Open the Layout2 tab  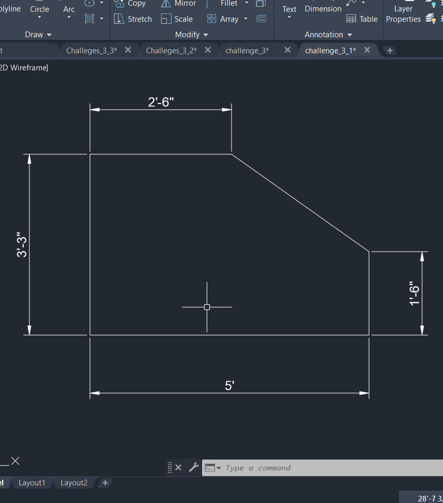point(74,483)
